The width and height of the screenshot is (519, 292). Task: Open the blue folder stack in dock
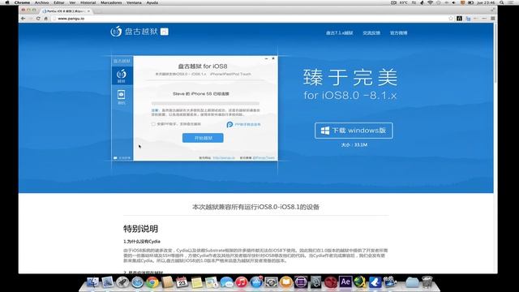[x=412, y=282]
